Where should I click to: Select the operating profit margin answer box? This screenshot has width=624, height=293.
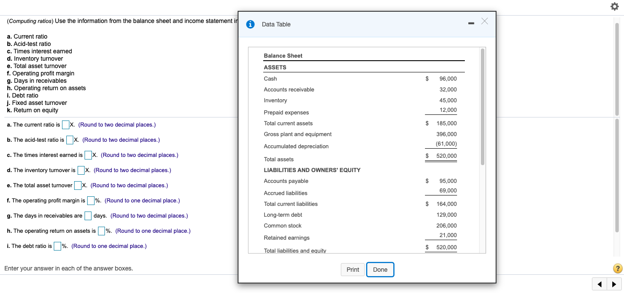click(90, 200)
